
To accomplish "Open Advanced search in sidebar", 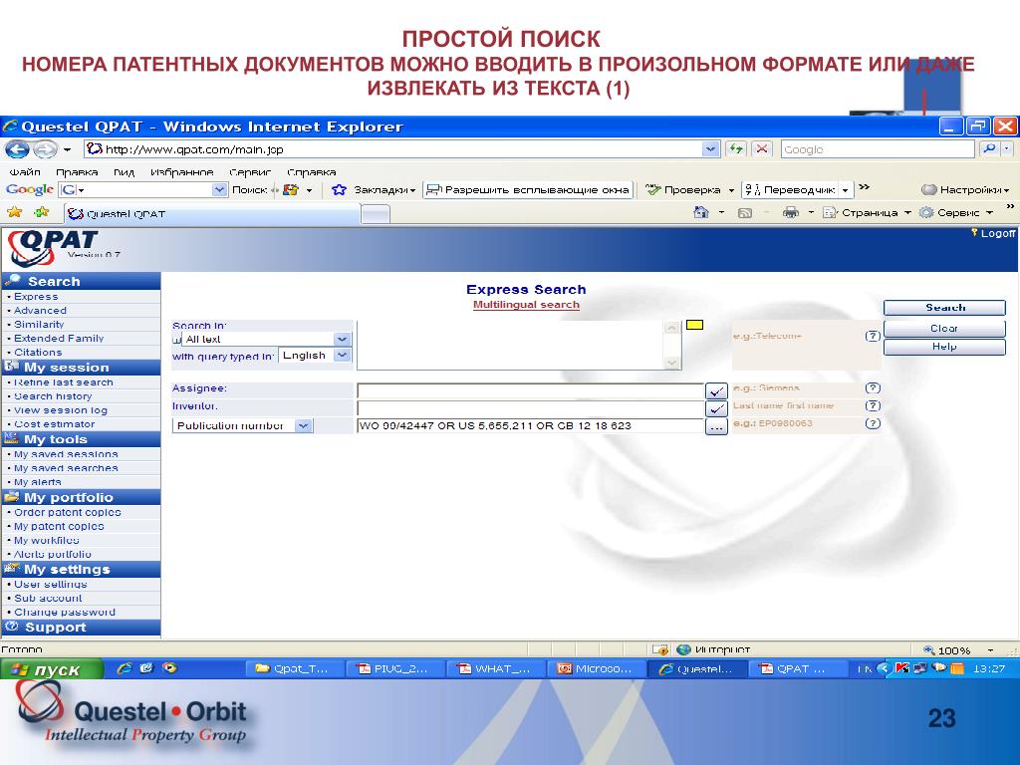I will [40, 311].
